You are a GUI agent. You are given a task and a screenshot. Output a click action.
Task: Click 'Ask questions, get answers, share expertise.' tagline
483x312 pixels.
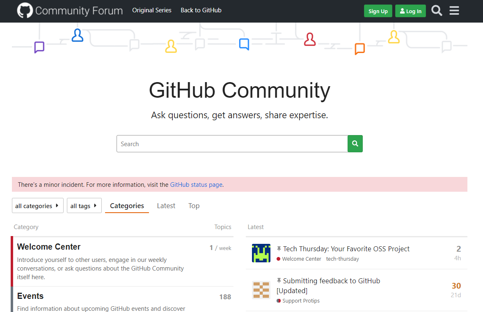tap(239, 115)
